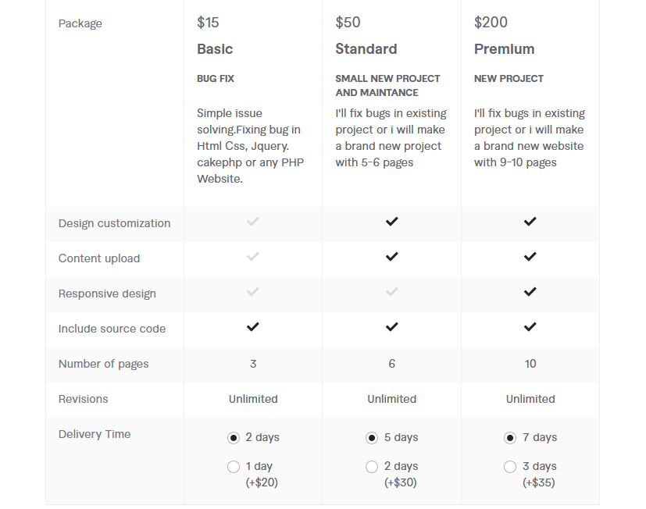
Task: Click the Standard package heading
Action: click(366, 49)
